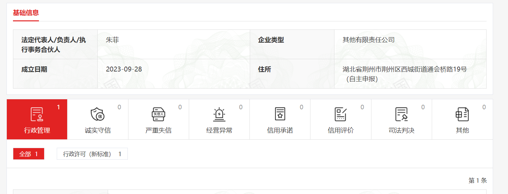
Task: Click the 信用承诺 certificate star icon
Action: click(280, 114)
